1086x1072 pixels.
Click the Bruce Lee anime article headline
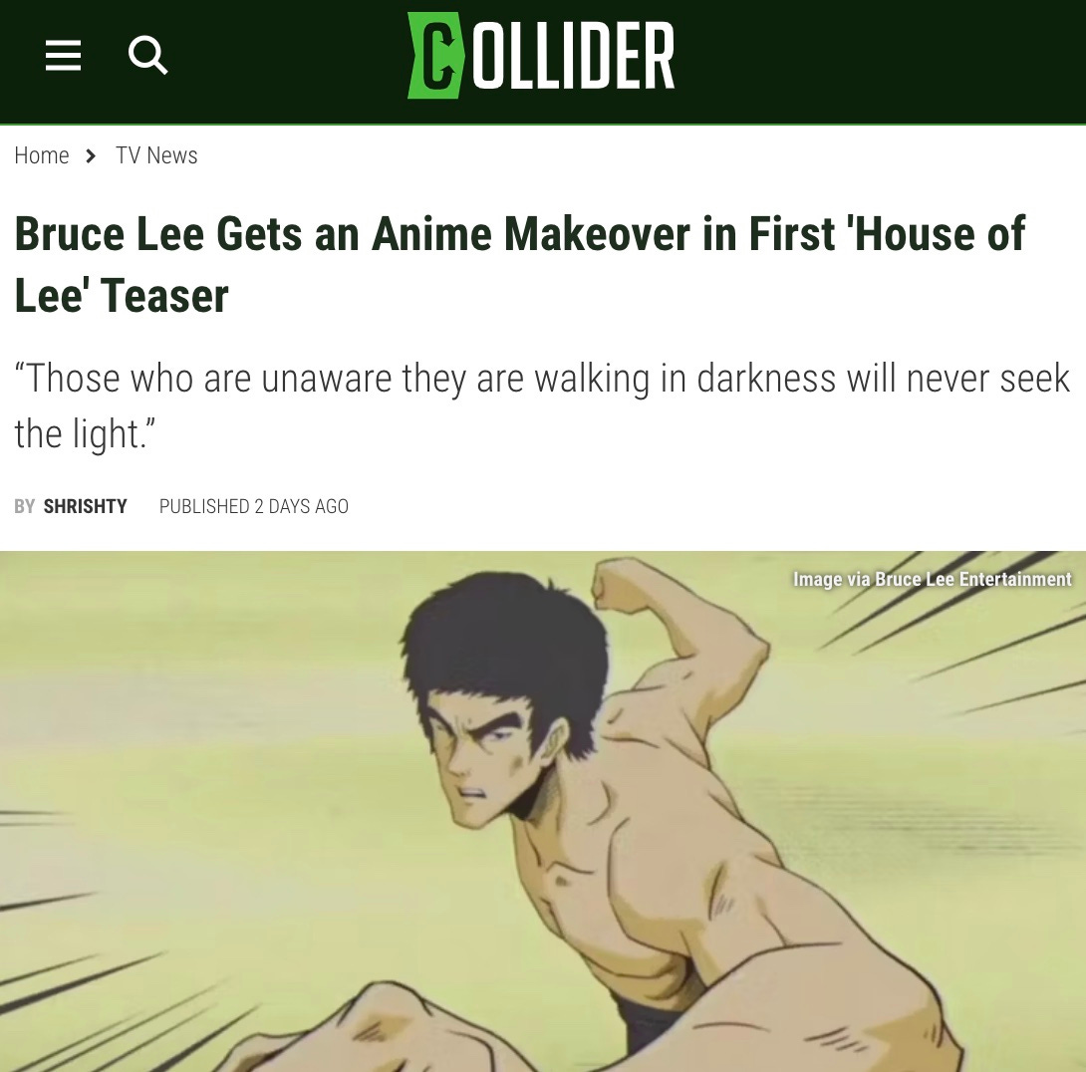[519, 265]
